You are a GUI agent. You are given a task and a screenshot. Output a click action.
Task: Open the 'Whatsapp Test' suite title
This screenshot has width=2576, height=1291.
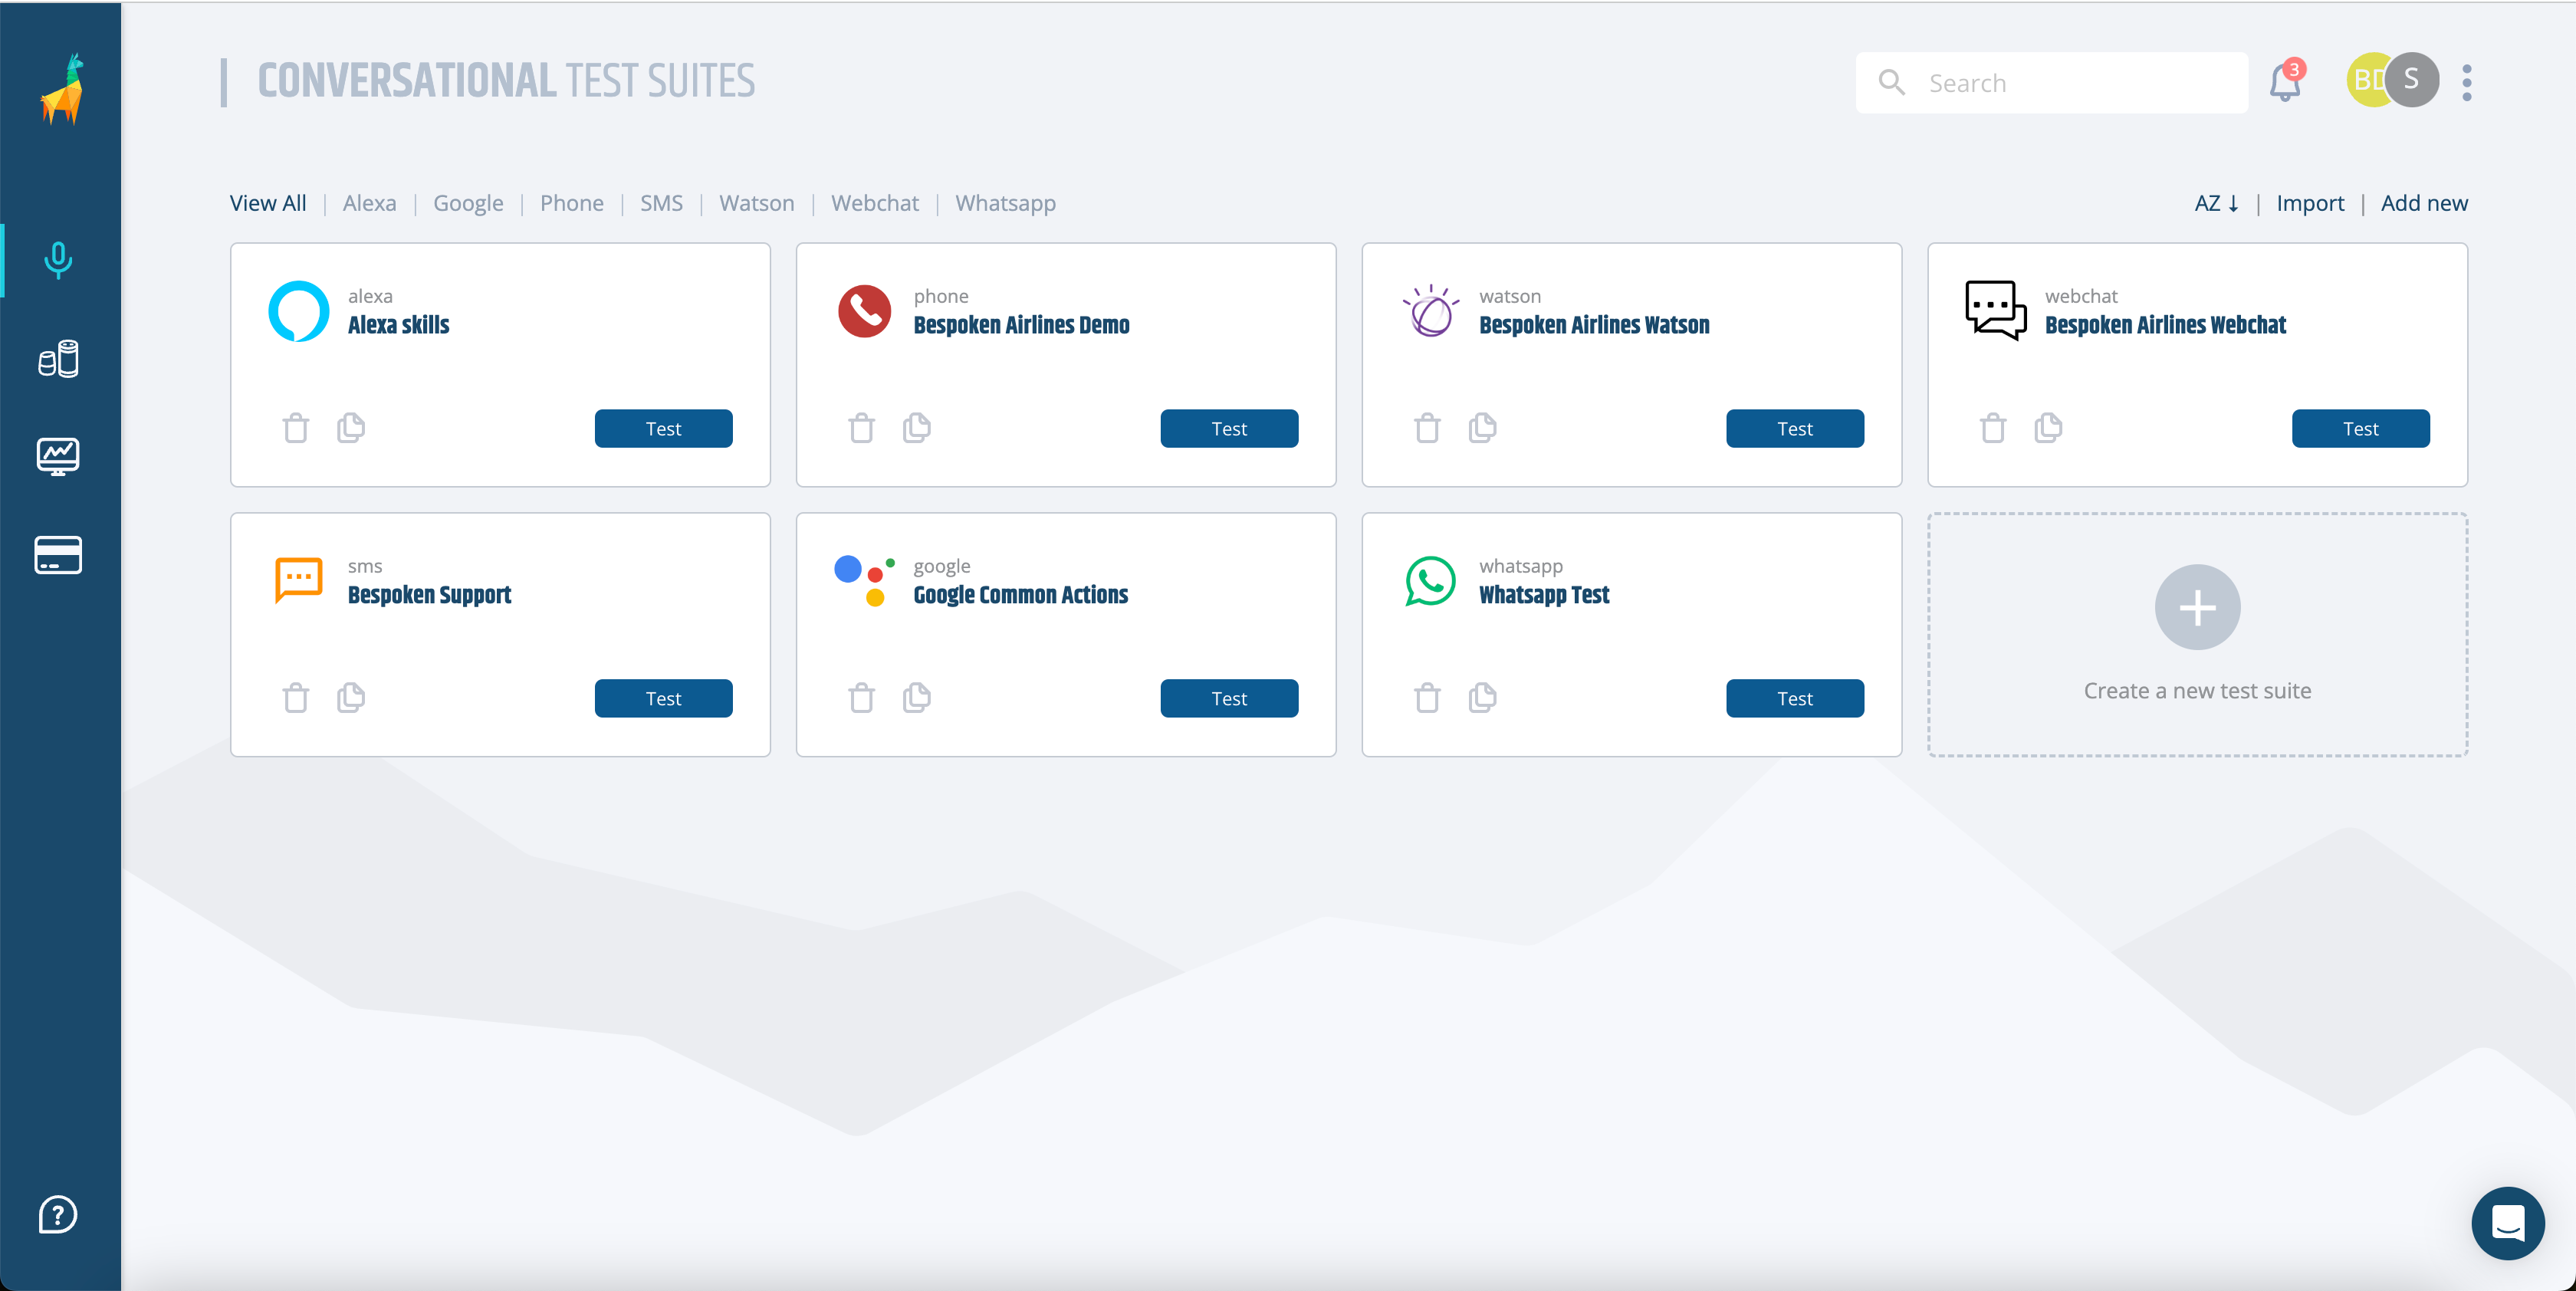1545,595
